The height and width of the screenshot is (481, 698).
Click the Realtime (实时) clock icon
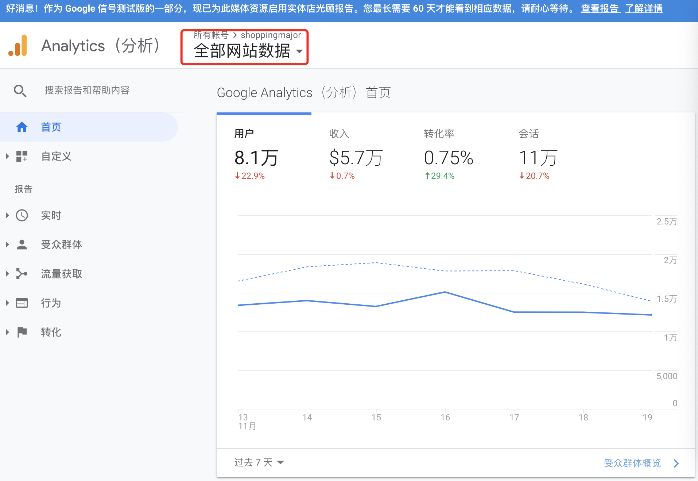point(22,215)
